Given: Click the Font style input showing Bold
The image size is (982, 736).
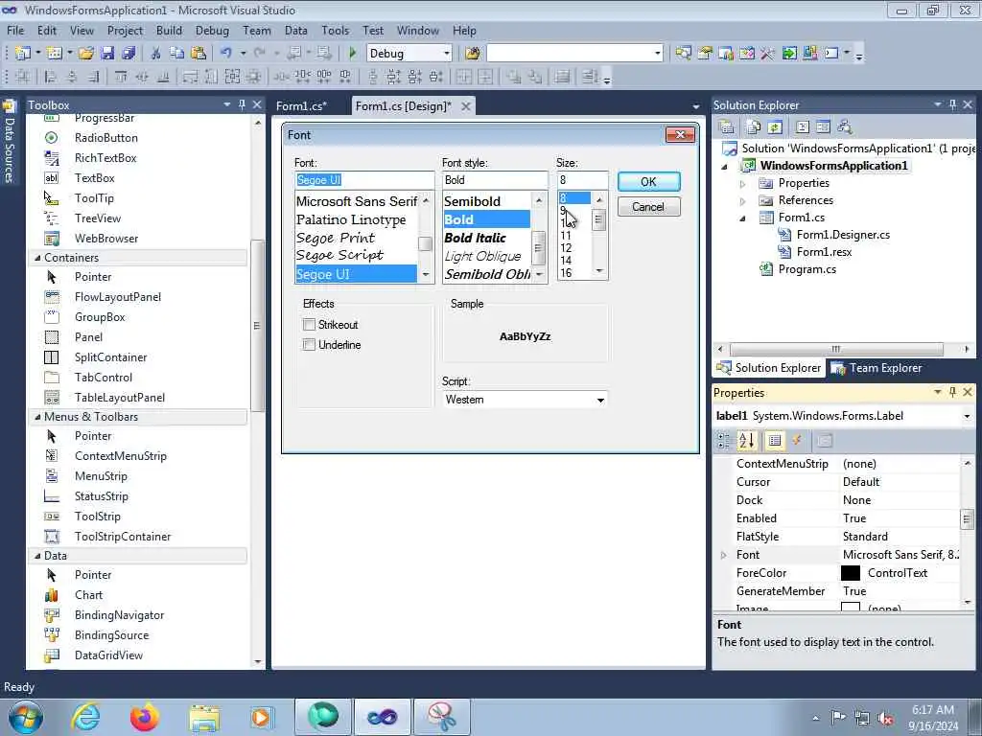Looking at the screenshot, I should click(495, 180).
